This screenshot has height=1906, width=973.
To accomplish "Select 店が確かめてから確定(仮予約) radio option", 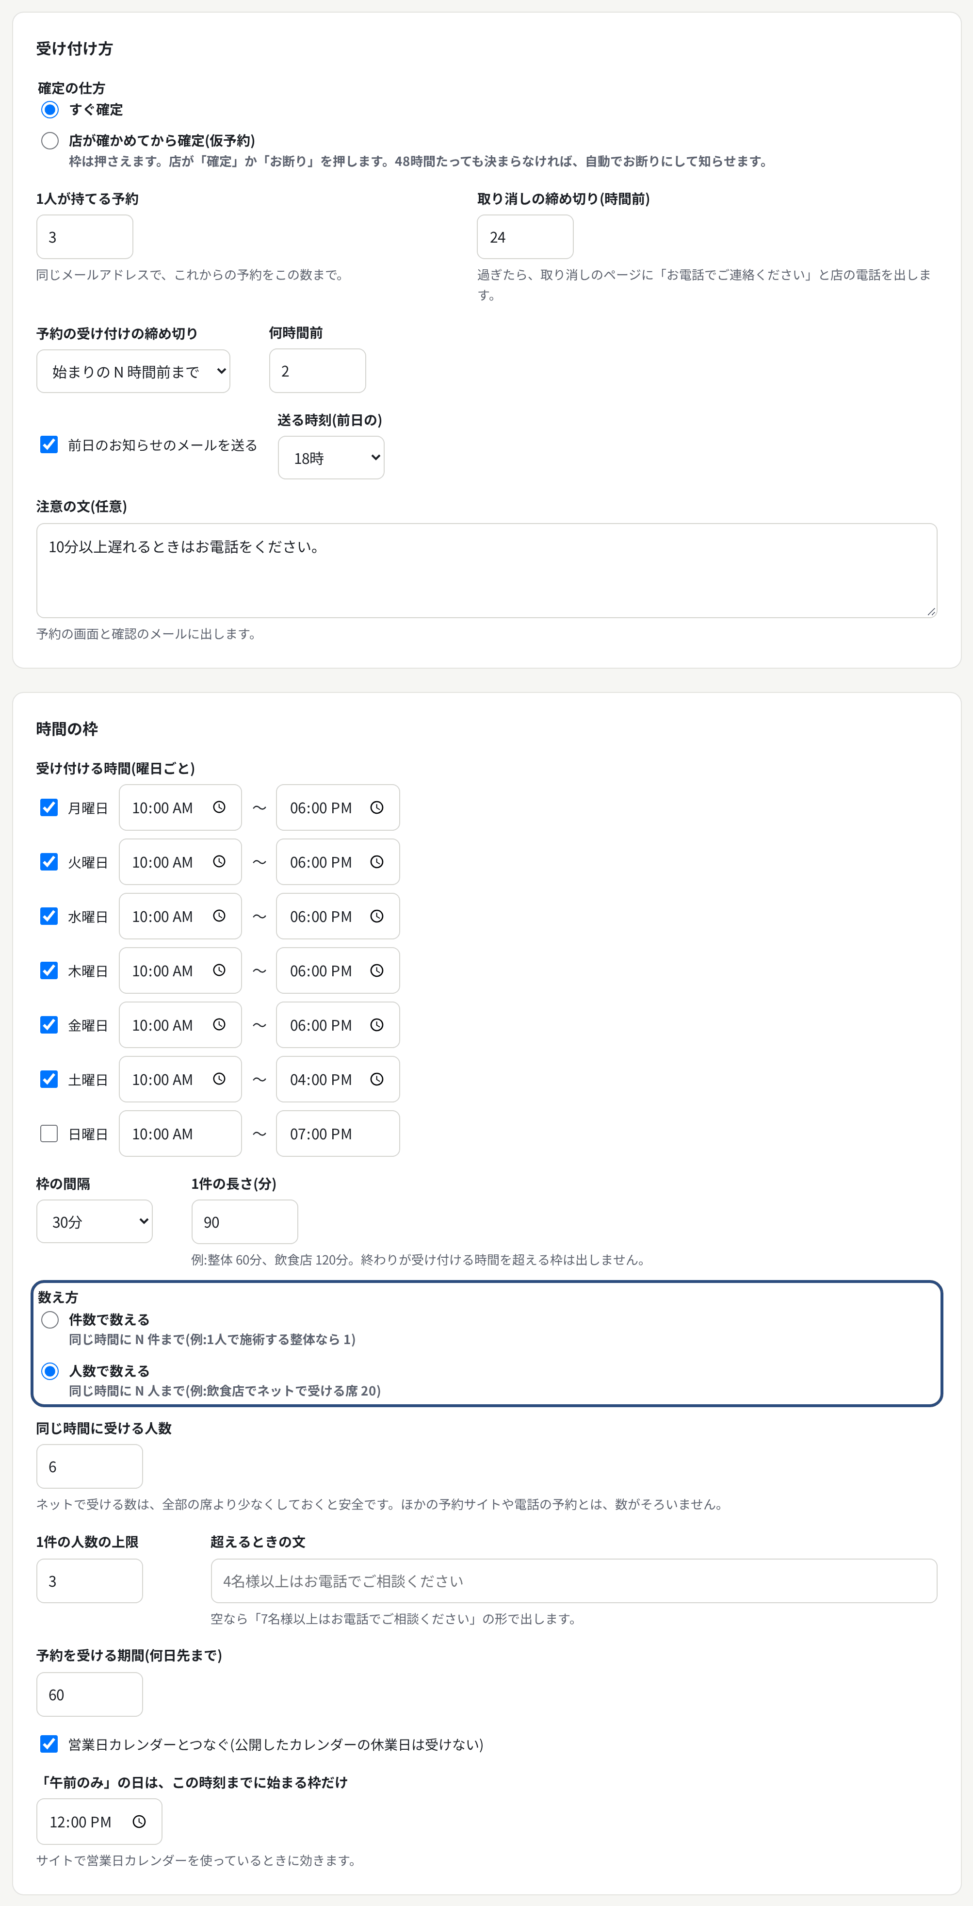I will coord(49,141).
